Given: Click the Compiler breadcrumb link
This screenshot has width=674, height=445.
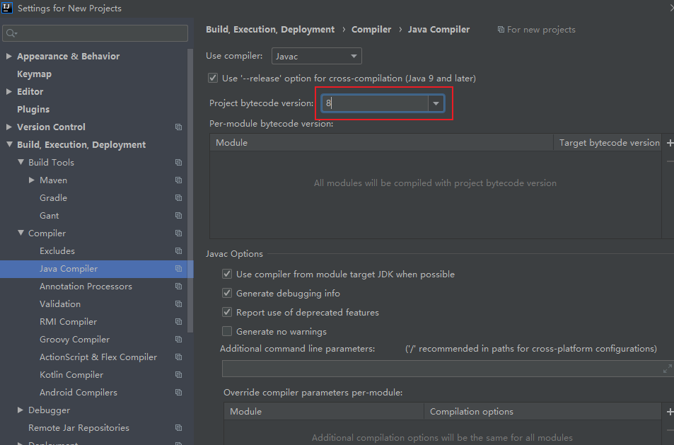Looking at the screenshot, I should (371, 30).
